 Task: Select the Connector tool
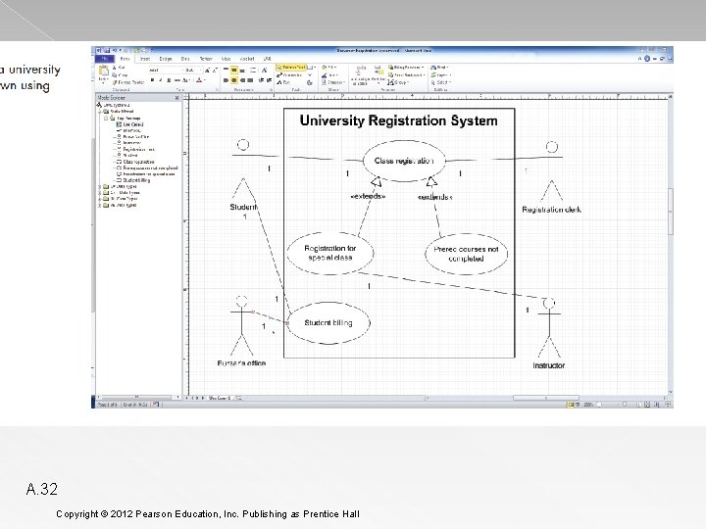click(x=289, y=75)
